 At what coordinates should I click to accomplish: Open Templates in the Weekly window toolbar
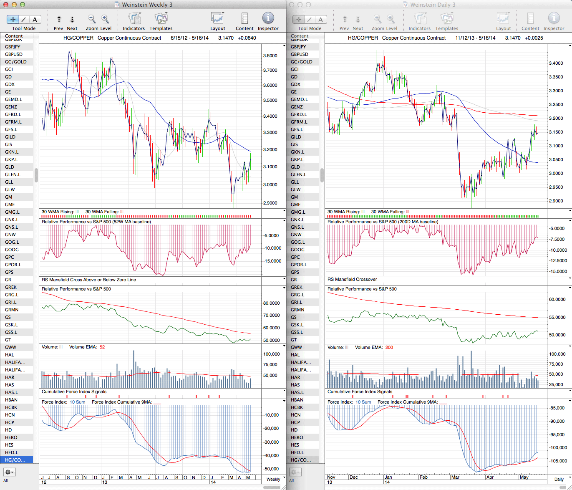(x=161, y=19)
